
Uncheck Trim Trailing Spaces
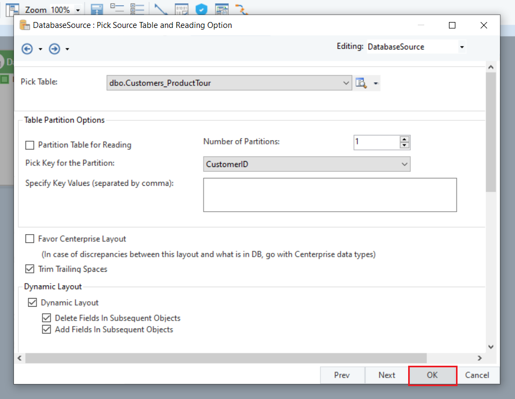[x=30, y=269]
